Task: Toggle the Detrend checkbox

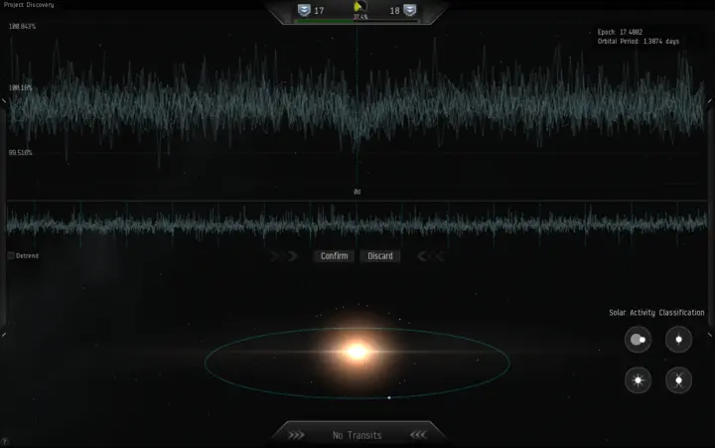Action: (11, 256)
